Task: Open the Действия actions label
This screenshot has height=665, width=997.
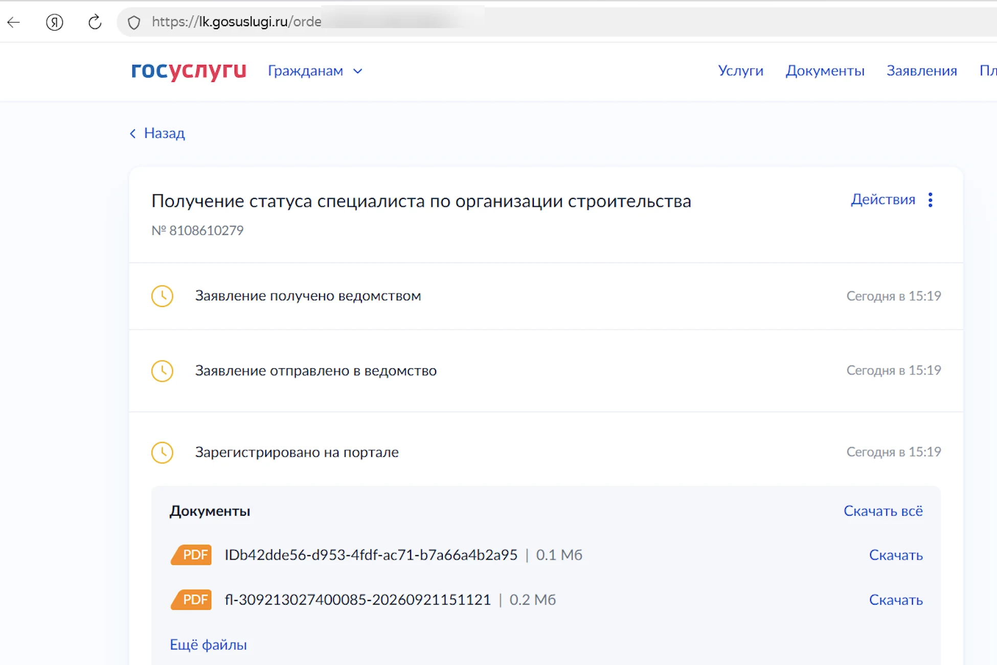Action: [883, 199]
